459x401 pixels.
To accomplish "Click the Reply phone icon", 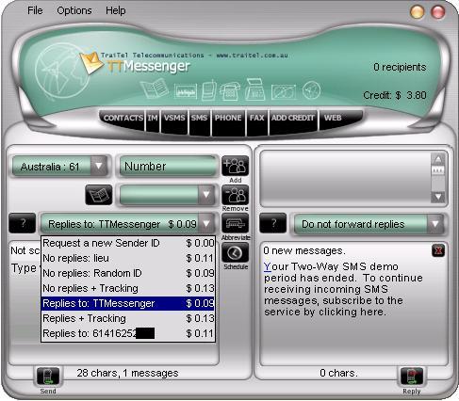I will tap(412, 377).
